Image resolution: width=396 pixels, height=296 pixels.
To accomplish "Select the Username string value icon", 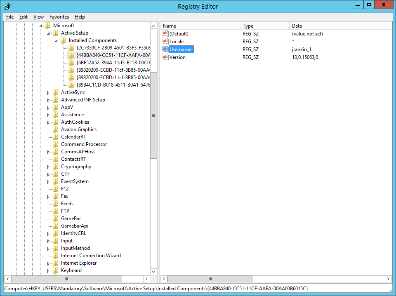I will tap(165, 49).
